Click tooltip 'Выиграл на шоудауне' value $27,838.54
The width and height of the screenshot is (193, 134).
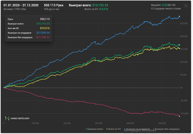tap(43, 33)
